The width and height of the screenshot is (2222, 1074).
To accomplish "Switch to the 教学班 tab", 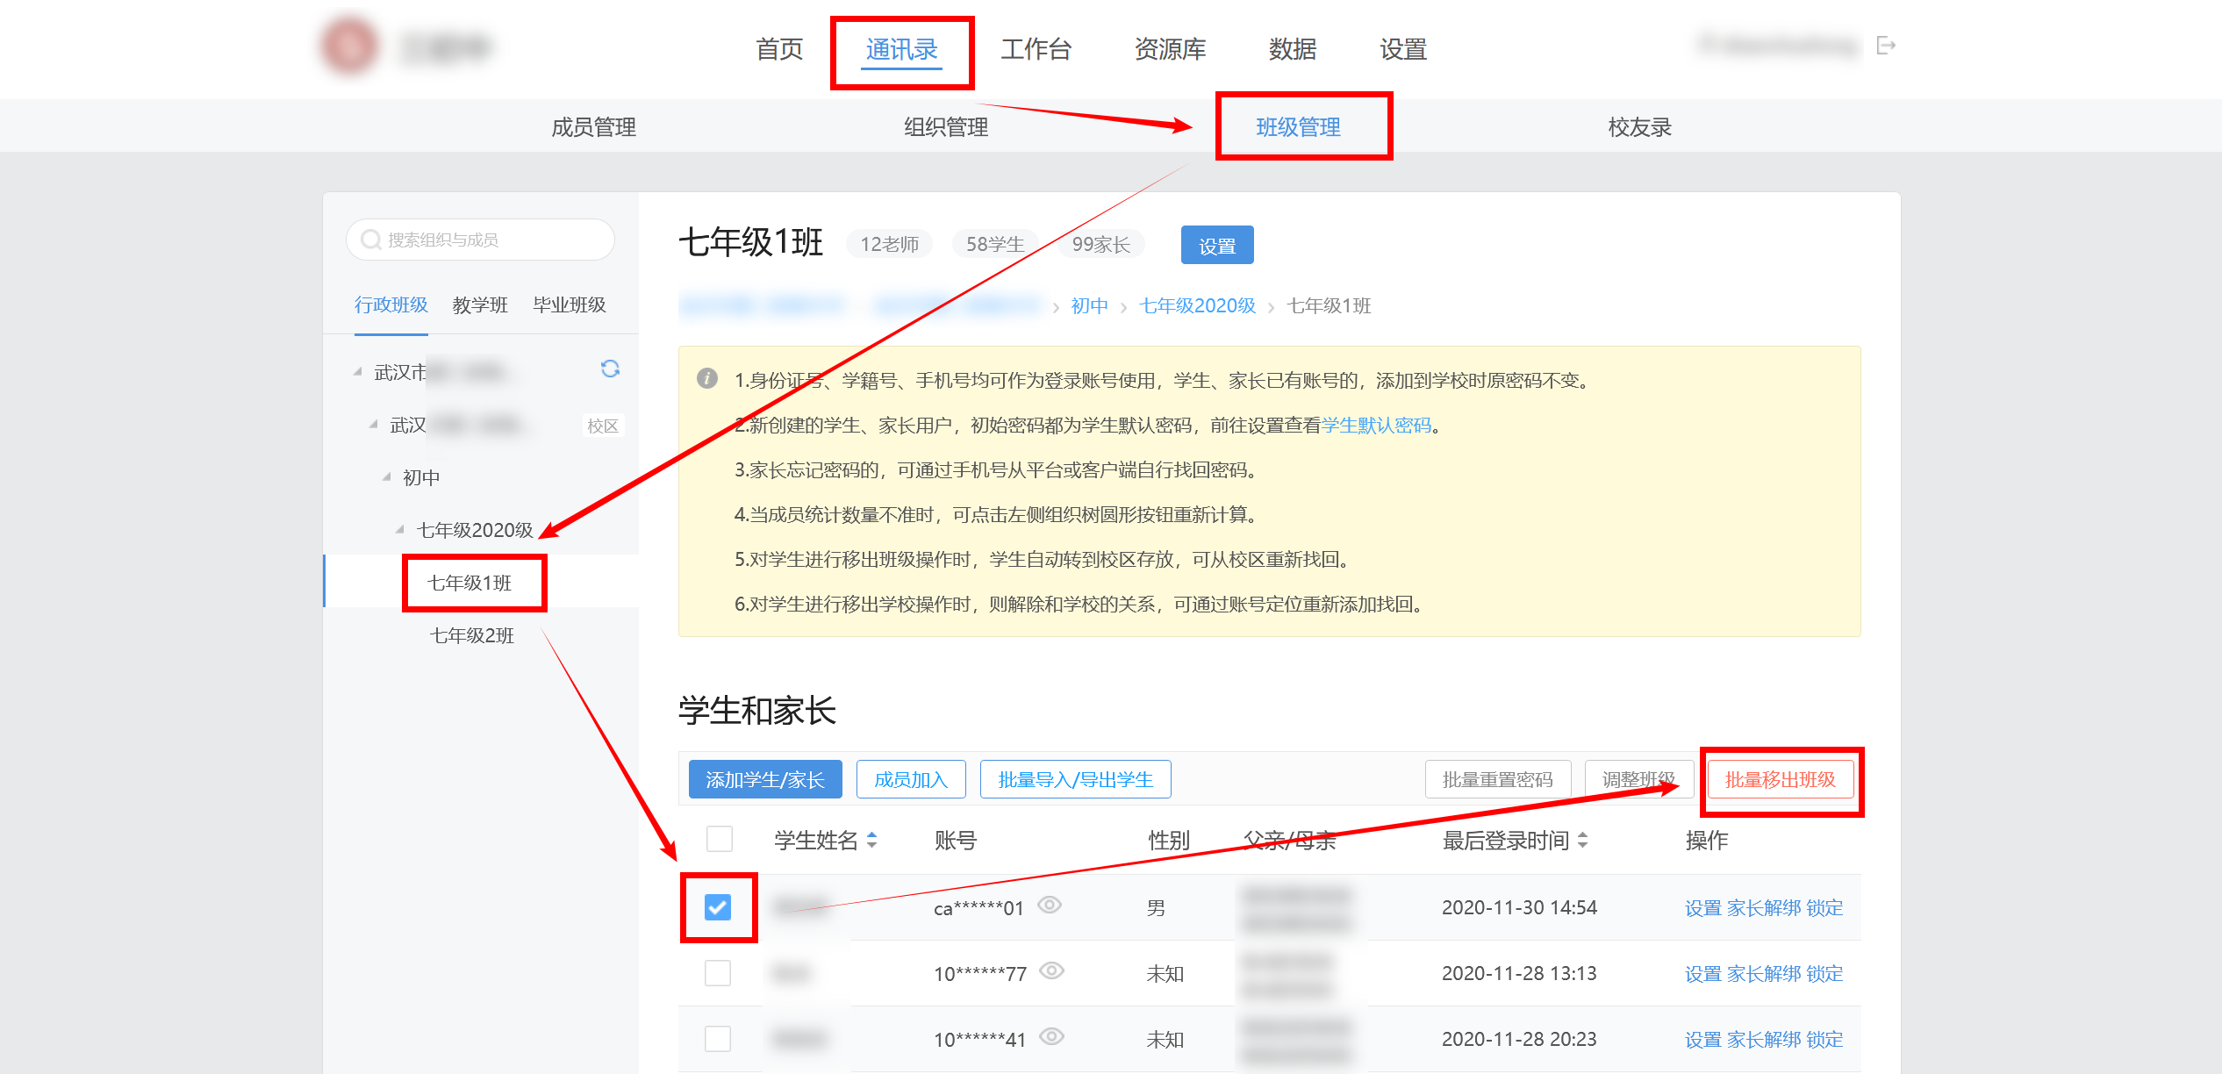I will pyautogui.click(x=480, y=305).
